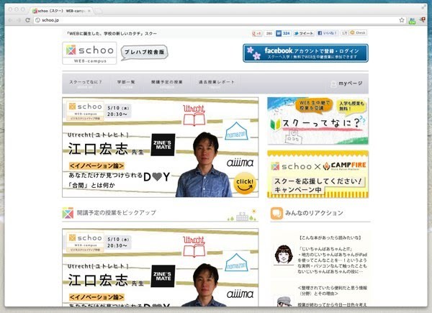
Task: Go to 過去授業レポート in the navigation
Action: [217, 83]
